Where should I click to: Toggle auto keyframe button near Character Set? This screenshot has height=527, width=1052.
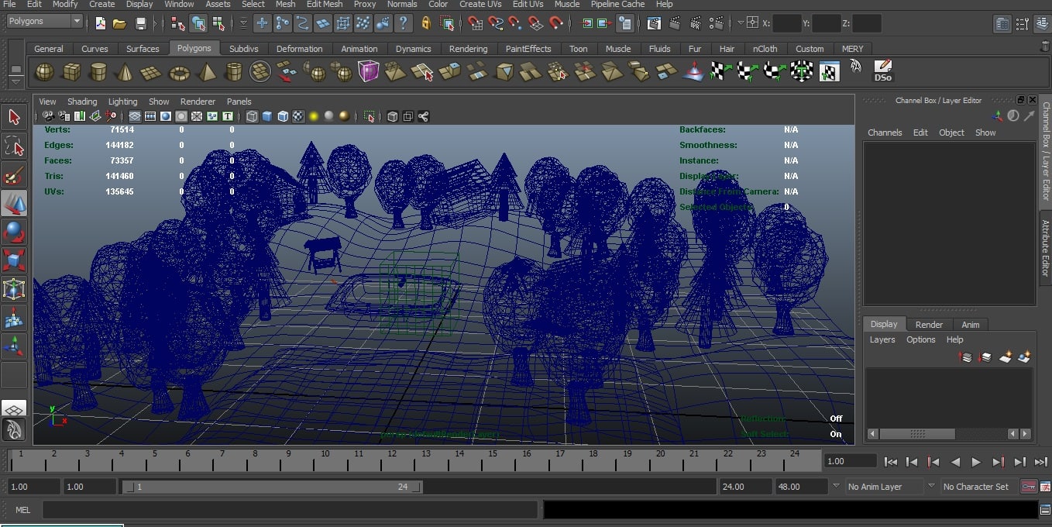1028,487
